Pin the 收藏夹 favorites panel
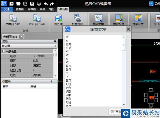Screen dimensions: 160x118 [51, 81]
